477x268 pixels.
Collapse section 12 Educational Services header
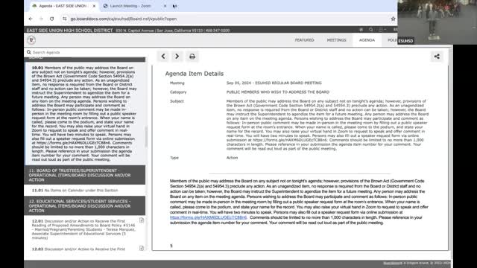point(85,205)
